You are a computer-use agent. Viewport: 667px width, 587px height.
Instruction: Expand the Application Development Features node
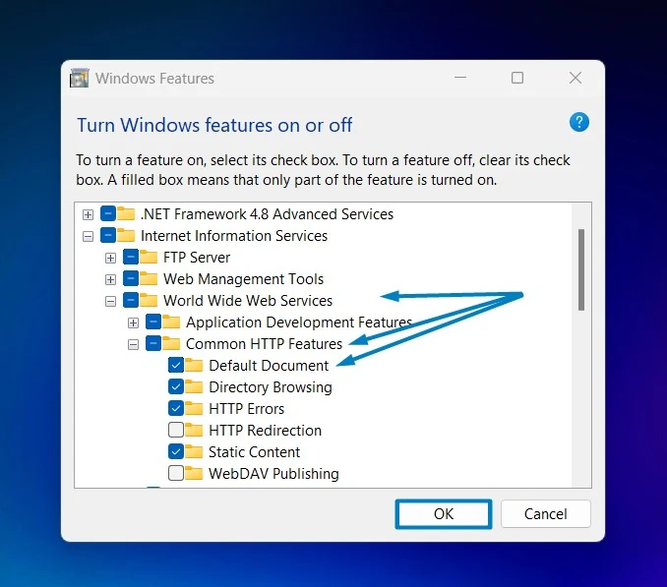[x=133, y=323]
